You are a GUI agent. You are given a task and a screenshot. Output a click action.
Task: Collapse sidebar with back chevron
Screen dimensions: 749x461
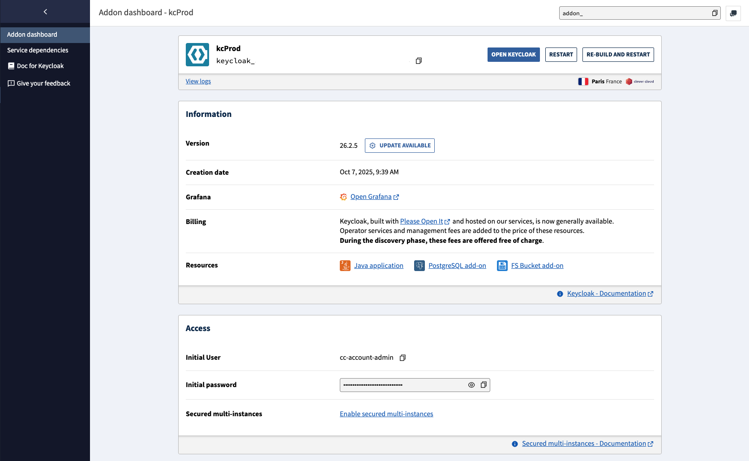45,12
